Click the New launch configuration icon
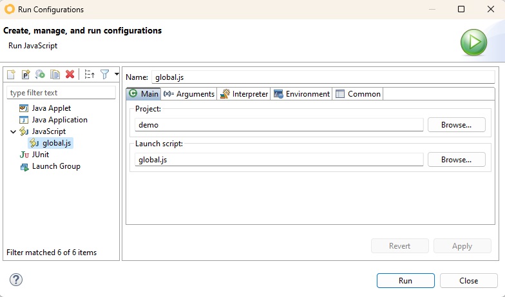This screenshot has height=297, width=505. pyautogui.click(x=11, y=75)
